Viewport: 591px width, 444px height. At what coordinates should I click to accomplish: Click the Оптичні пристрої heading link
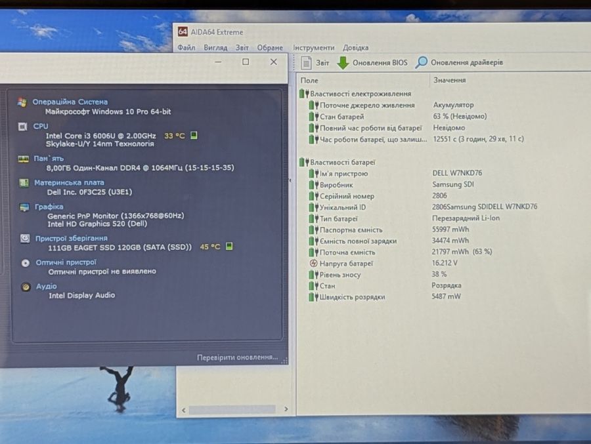pos(66,262)
